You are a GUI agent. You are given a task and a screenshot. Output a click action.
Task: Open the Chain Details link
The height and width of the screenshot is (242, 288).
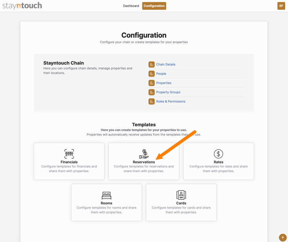[166, 65]
